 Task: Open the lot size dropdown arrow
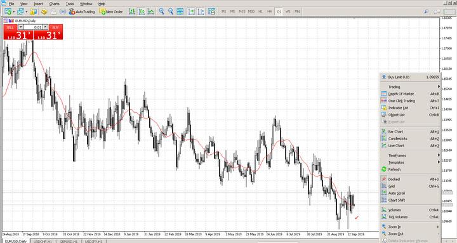tap(21, 27)
